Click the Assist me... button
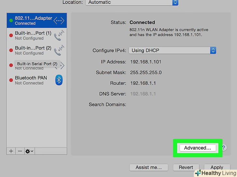The image size is (237, 177). pos(149,167)
